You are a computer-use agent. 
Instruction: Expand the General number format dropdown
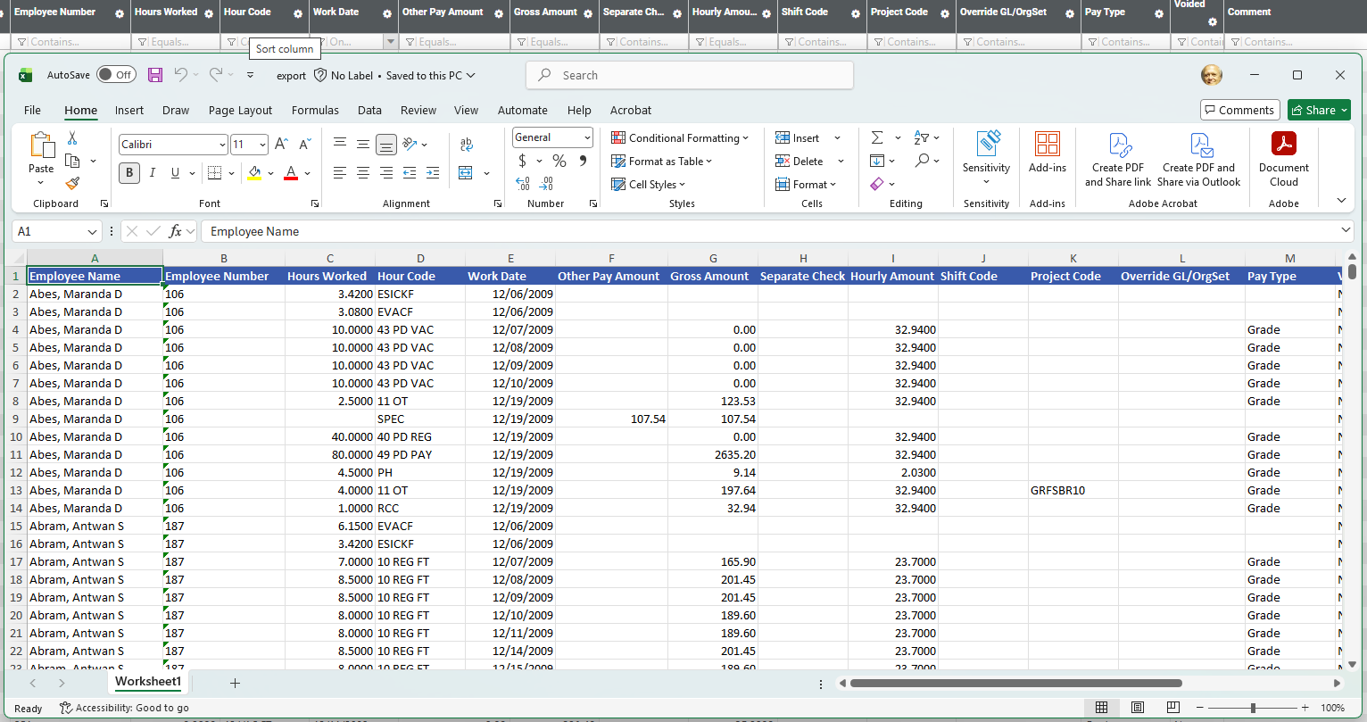tap(552, 137)
